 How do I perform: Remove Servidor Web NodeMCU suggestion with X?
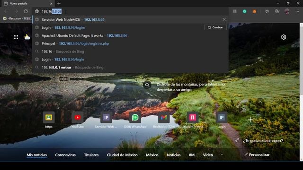click(224, 19)
